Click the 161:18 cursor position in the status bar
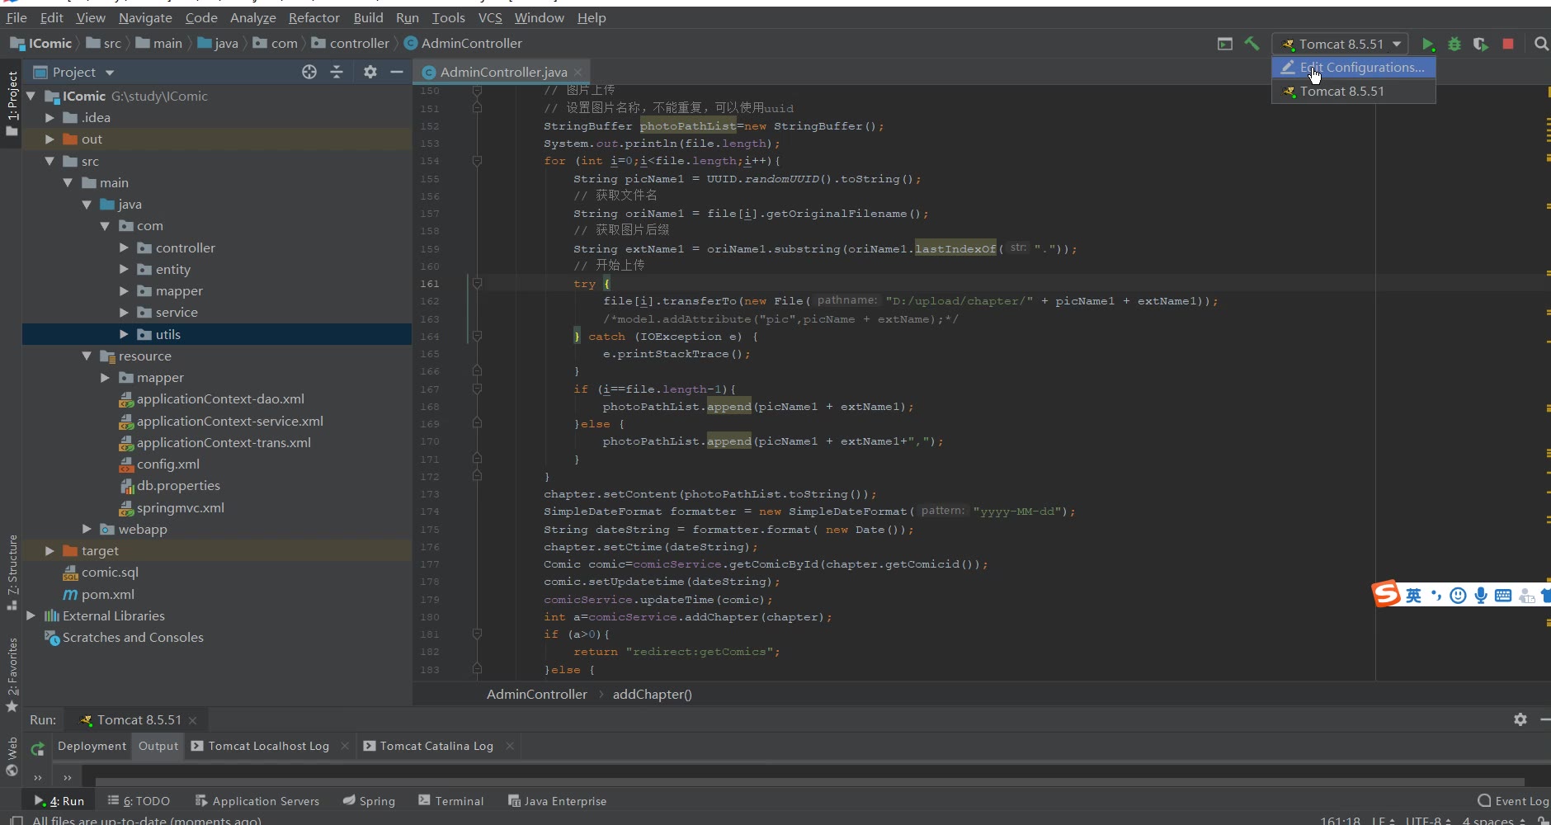The image size is (1551, 825). tap(1340, 820)
